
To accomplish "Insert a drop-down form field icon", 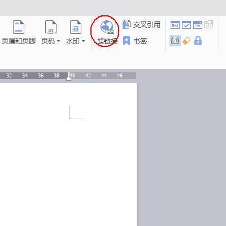I will (198, 25).
